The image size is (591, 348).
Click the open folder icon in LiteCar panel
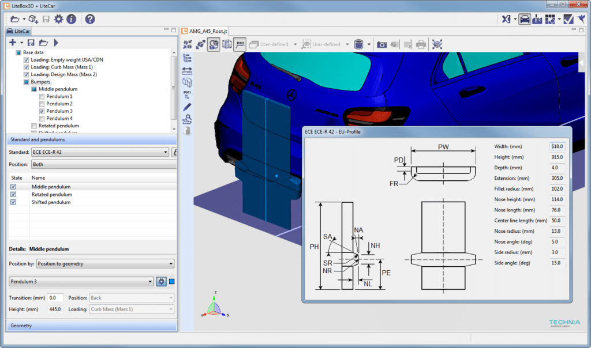tap(43, 43)
